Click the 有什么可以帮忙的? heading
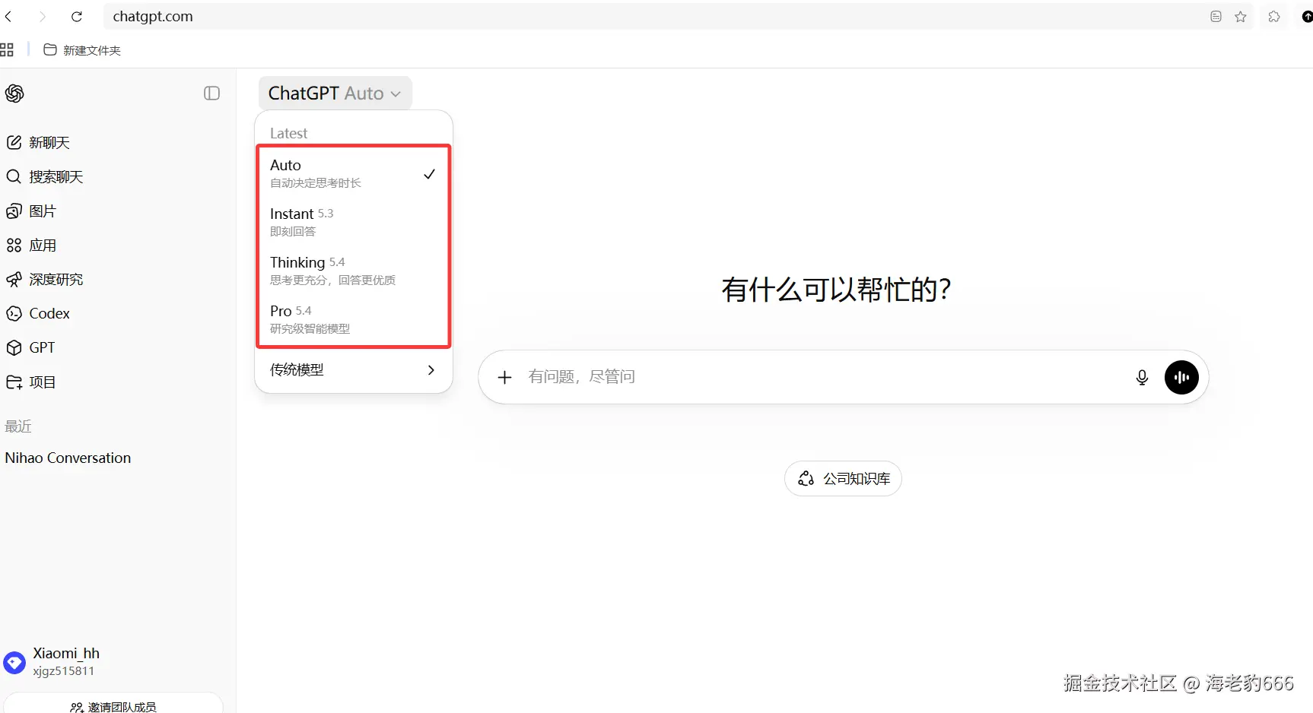The width and height of the screenshot is (1313, 713). (836, 290)
